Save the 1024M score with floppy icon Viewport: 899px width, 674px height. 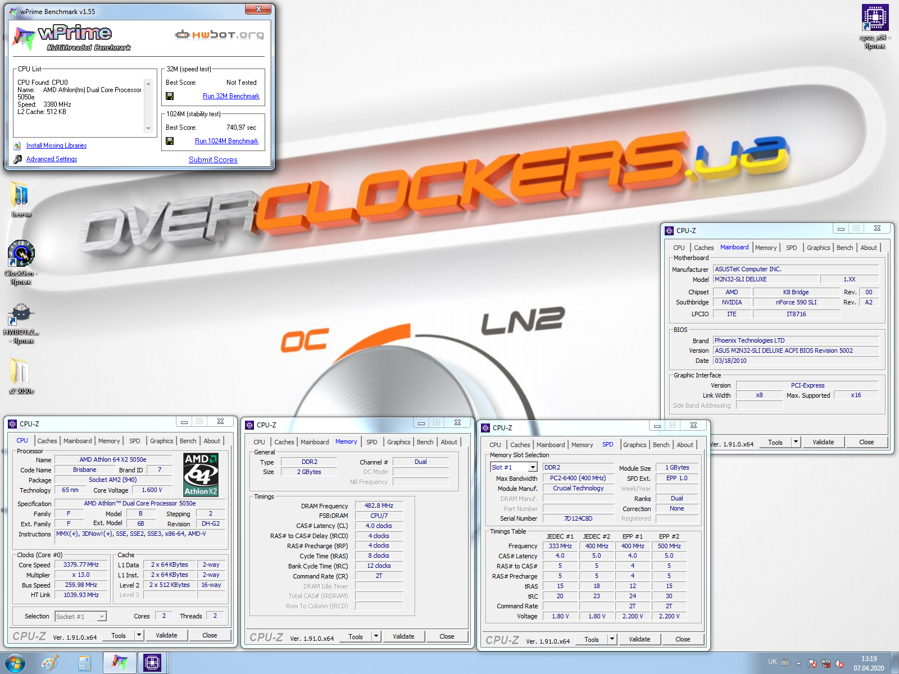click(170, 141)
